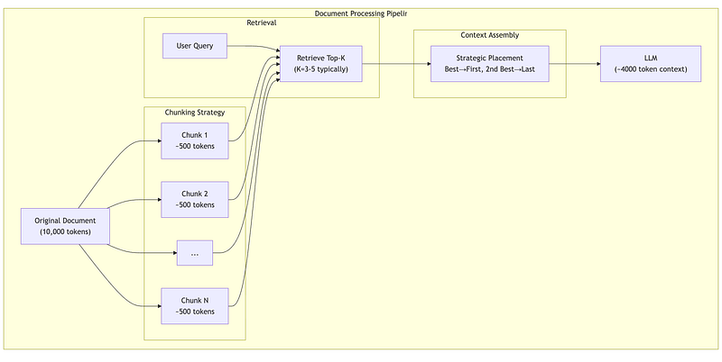Select the User Query node

pos(195,46)
